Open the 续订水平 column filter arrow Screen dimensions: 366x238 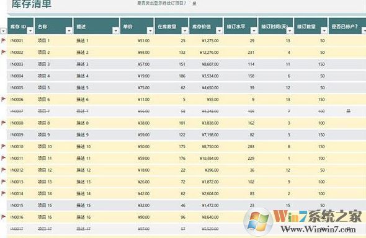tap(254, 30)
